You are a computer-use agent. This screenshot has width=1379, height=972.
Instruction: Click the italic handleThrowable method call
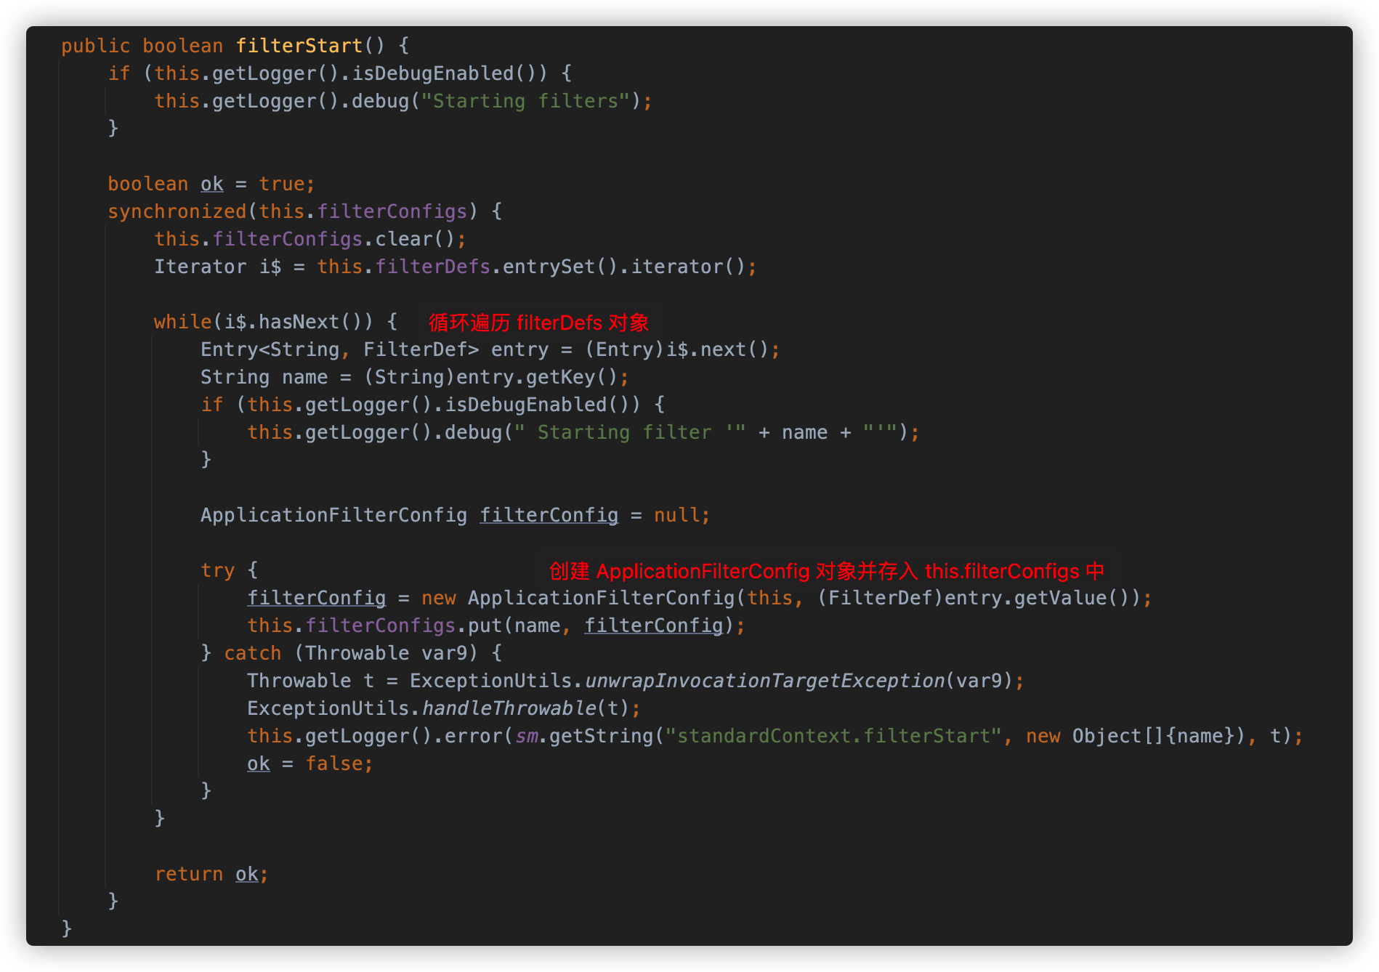click(x=509, y=708)
